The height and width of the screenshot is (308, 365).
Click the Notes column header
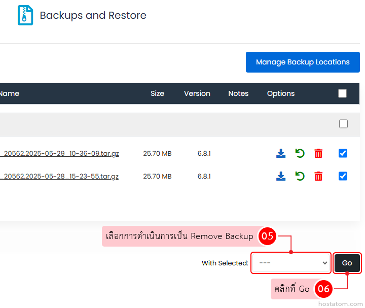tap(238, 93)
